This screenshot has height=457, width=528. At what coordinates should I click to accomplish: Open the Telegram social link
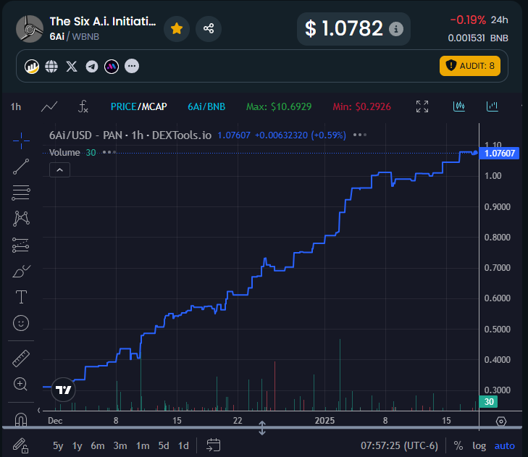[91, 67]
